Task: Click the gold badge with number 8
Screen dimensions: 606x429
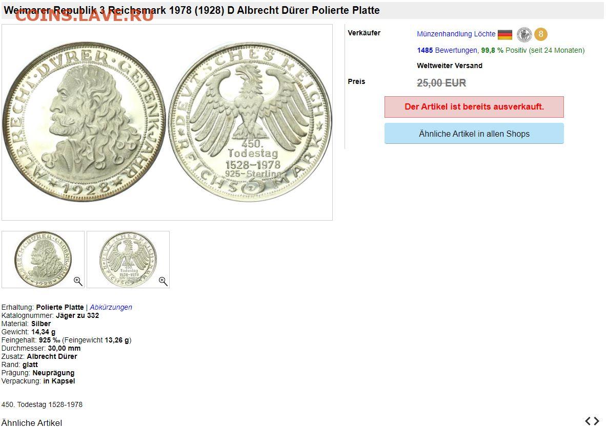Action: pos(541,34)
